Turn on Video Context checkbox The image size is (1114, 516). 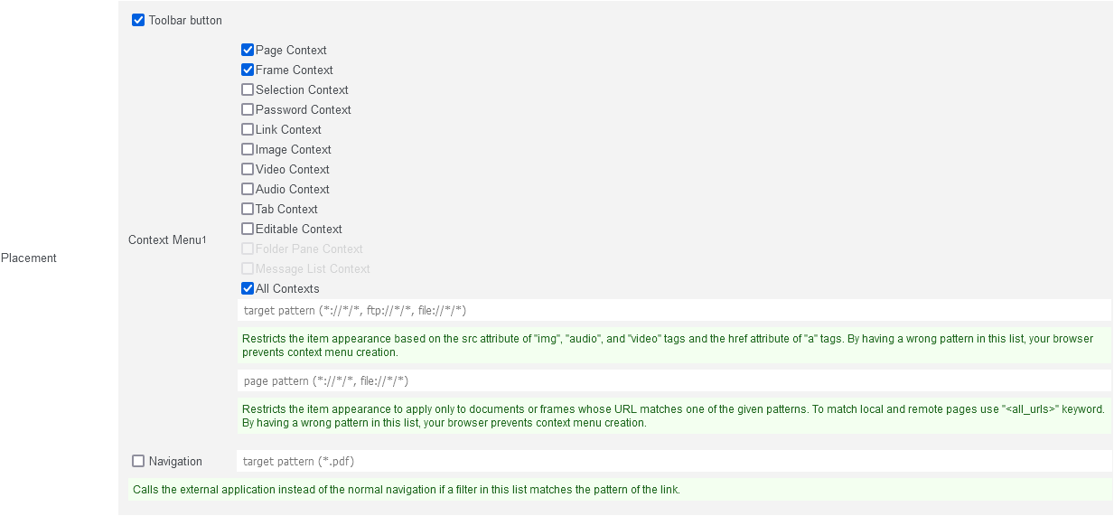(248, 170)
